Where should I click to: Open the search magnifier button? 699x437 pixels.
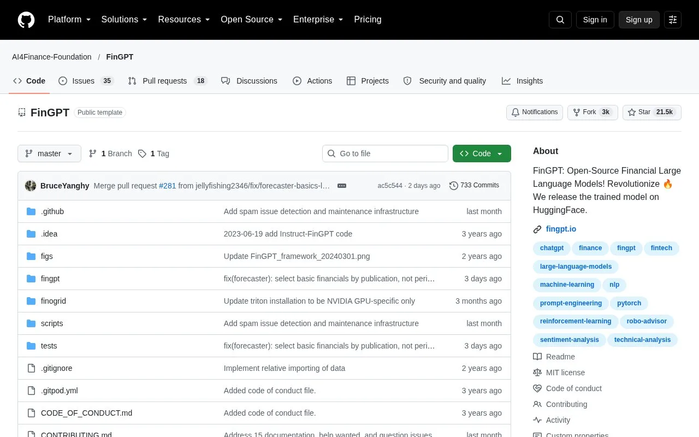point(560,20)
